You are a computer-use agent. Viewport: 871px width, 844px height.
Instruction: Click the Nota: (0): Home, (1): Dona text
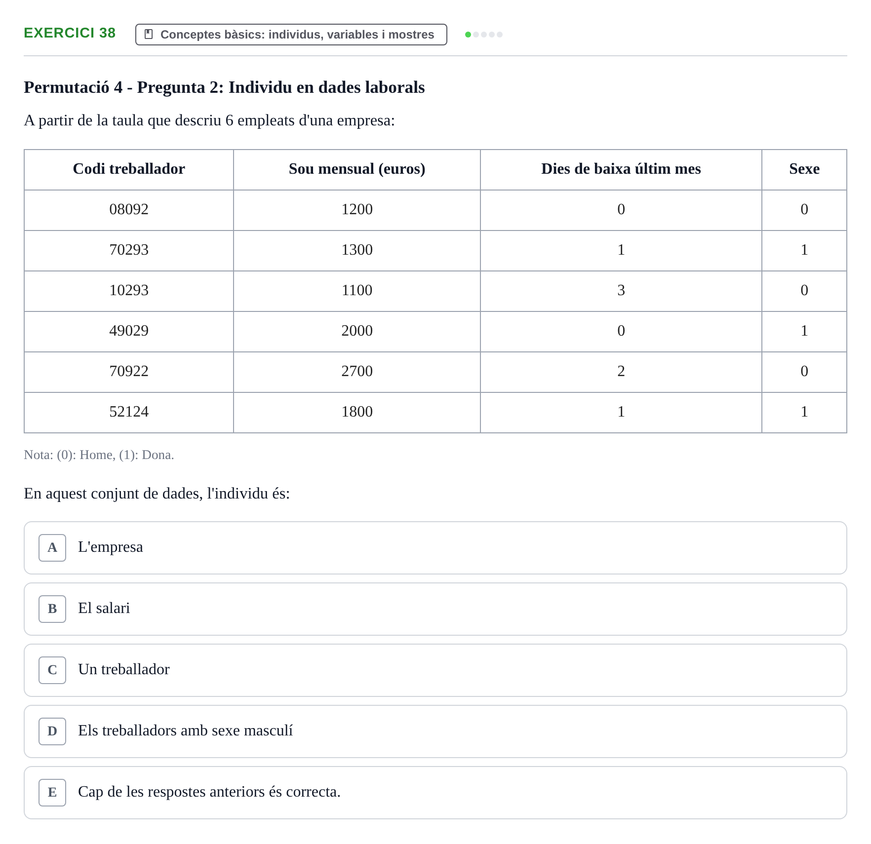pos(99,455)
